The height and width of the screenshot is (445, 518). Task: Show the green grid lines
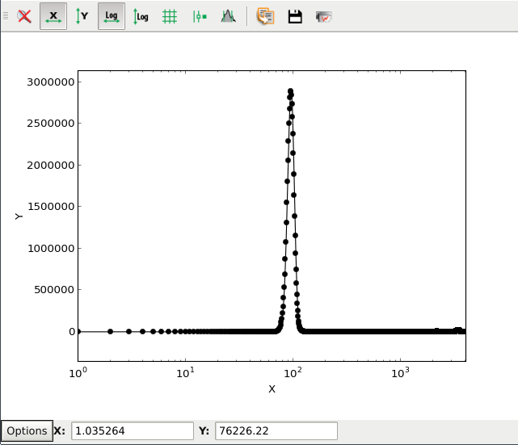(x=170, y=16)
